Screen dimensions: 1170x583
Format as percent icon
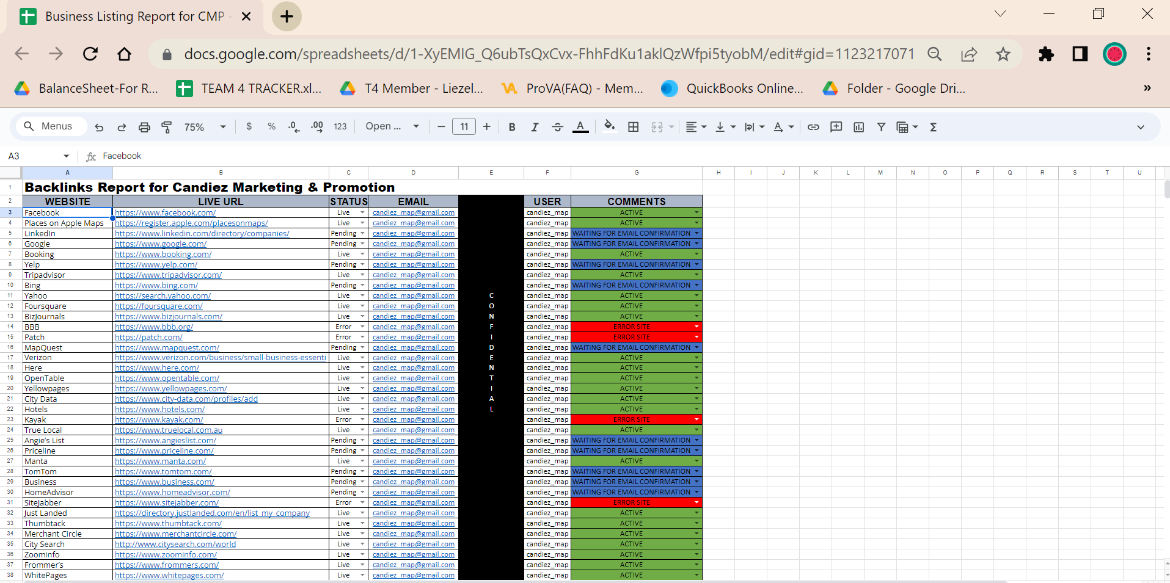pyautogui.click(x=271, y=126)
